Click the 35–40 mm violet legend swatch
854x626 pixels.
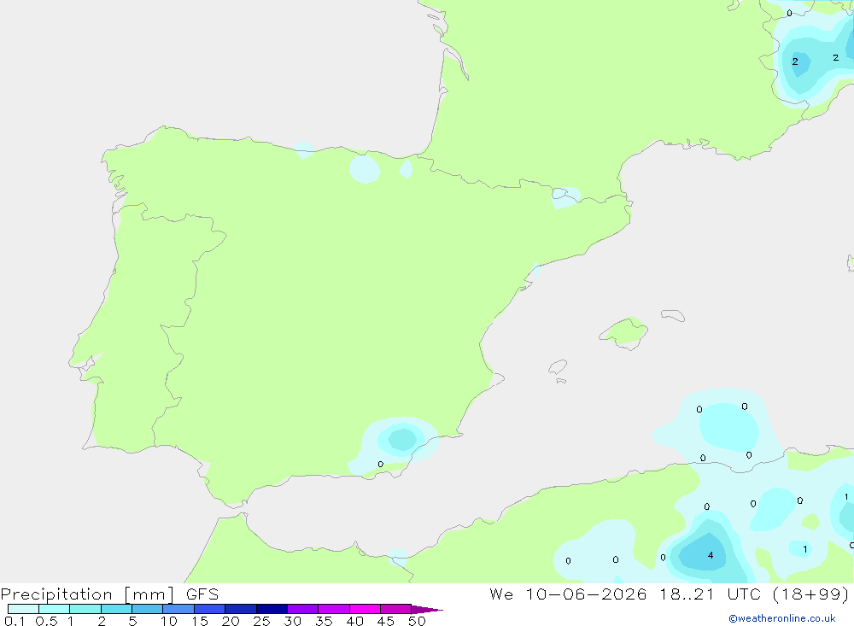tap(334, 609)
